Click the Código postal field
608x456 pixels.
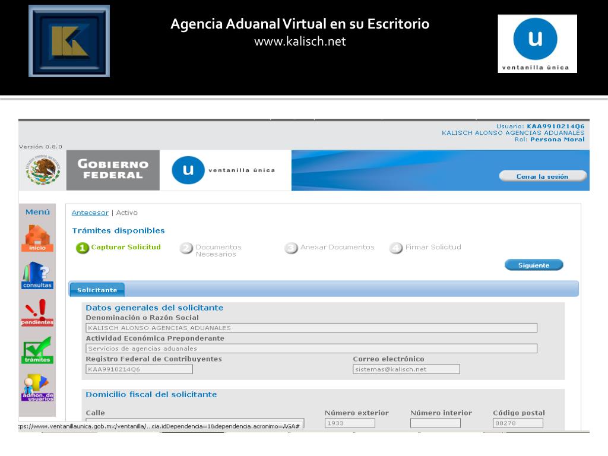click(518, 423)
